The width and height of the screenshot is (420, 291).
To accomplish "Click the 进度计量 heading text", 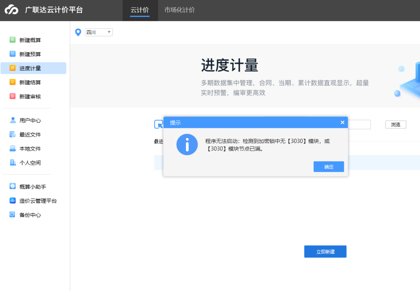I will pos(230,65).
